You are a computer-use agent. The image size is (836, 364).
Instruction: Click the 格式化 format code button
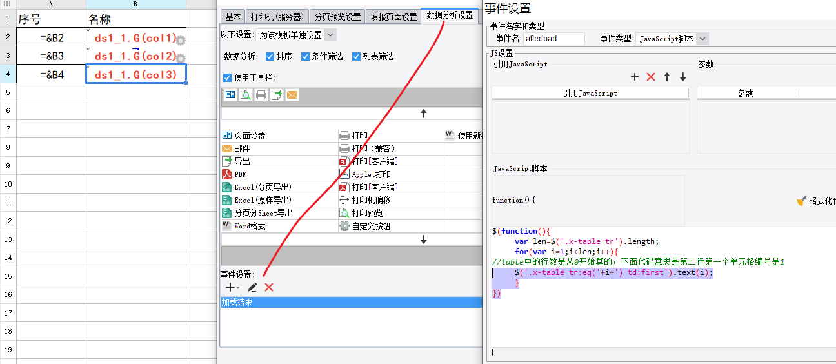[x=817, y=201]
